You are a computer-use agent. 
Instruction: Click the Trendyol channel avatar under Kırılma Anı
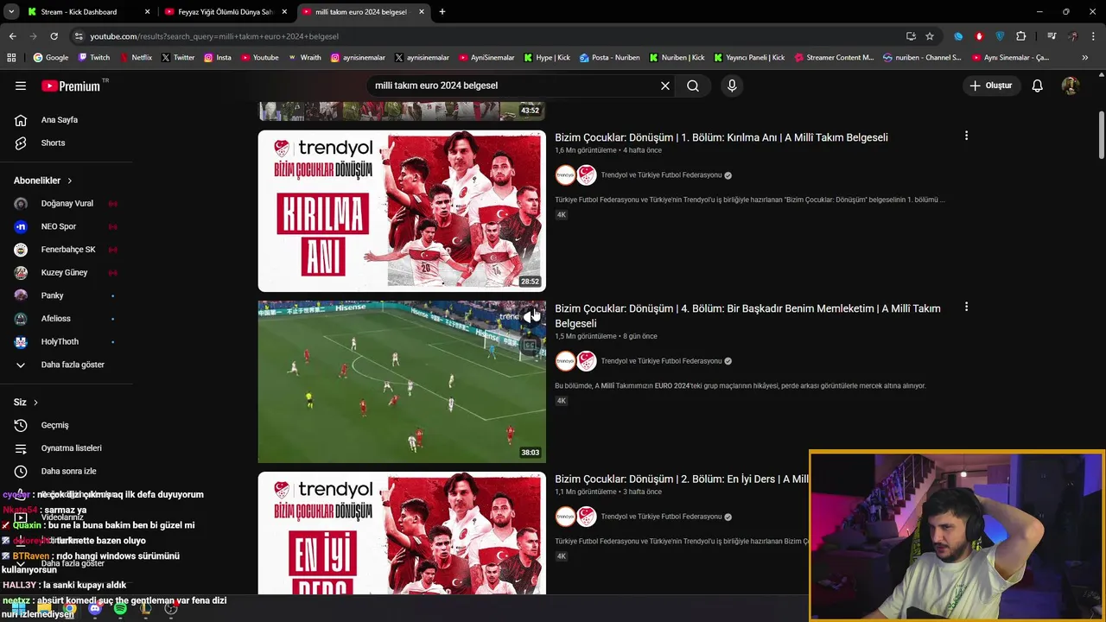565,175
